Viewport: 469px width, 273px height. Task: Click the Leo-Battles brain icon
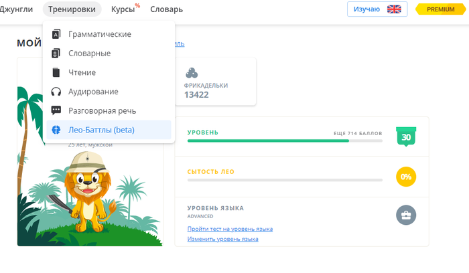(56, 130)
